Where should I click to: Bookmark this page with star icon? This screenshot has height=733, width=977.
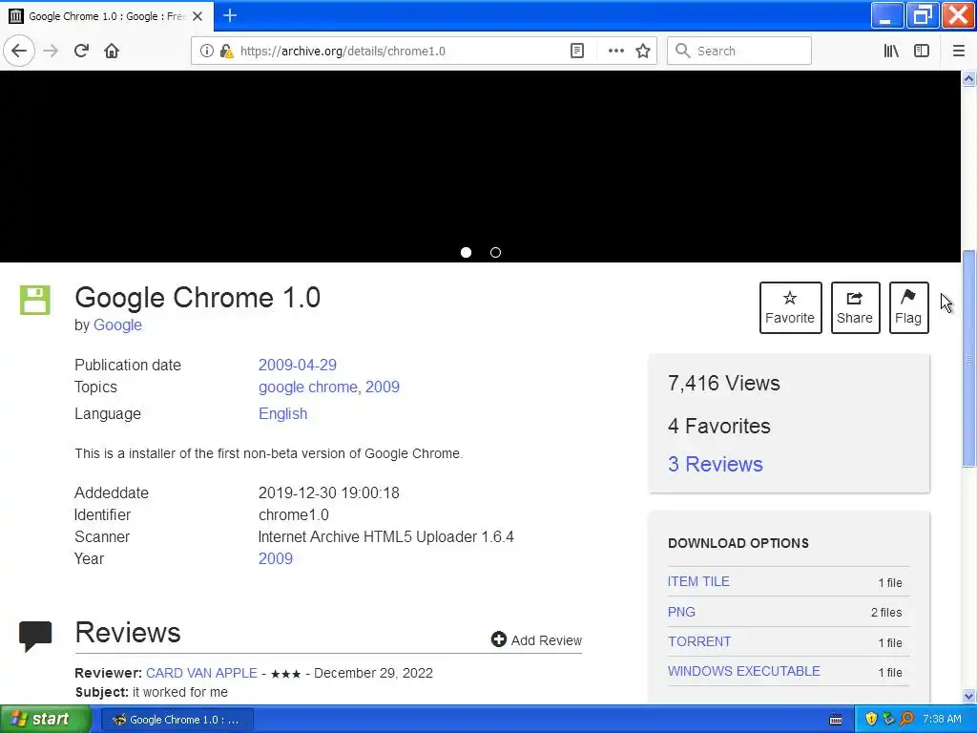[643, 52]
